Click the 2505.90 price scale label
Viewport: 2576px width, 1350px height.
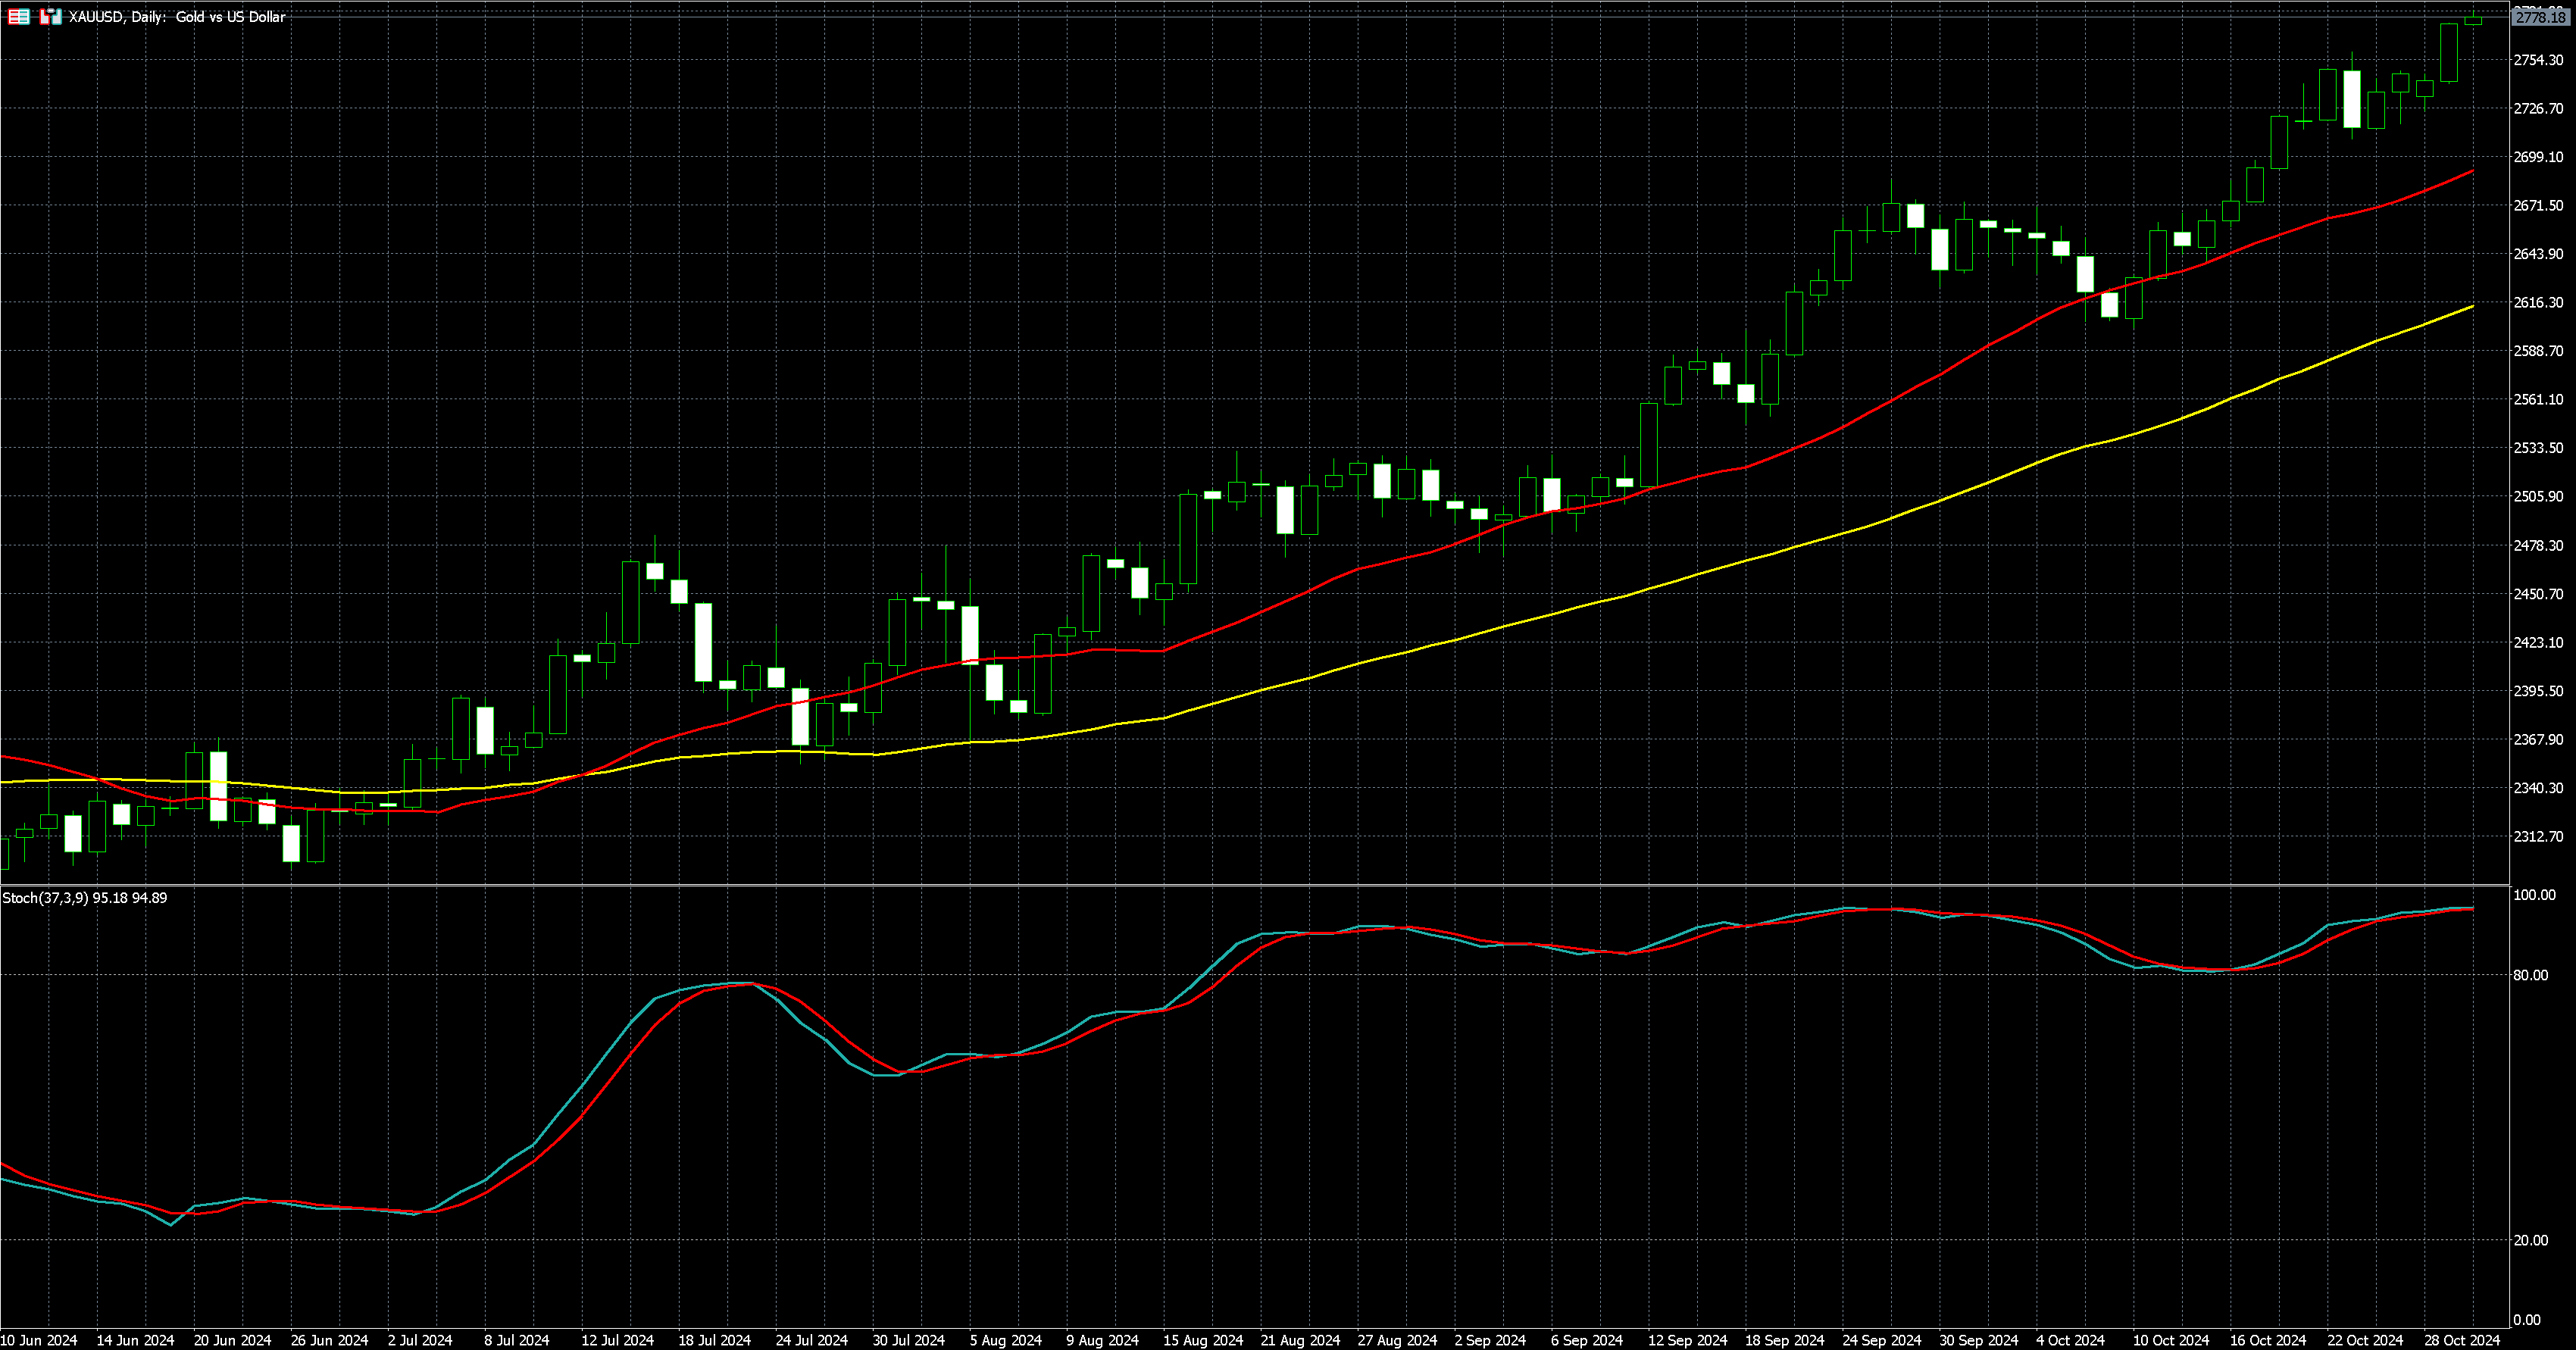pyautogui.click(x=2538, y=496)
